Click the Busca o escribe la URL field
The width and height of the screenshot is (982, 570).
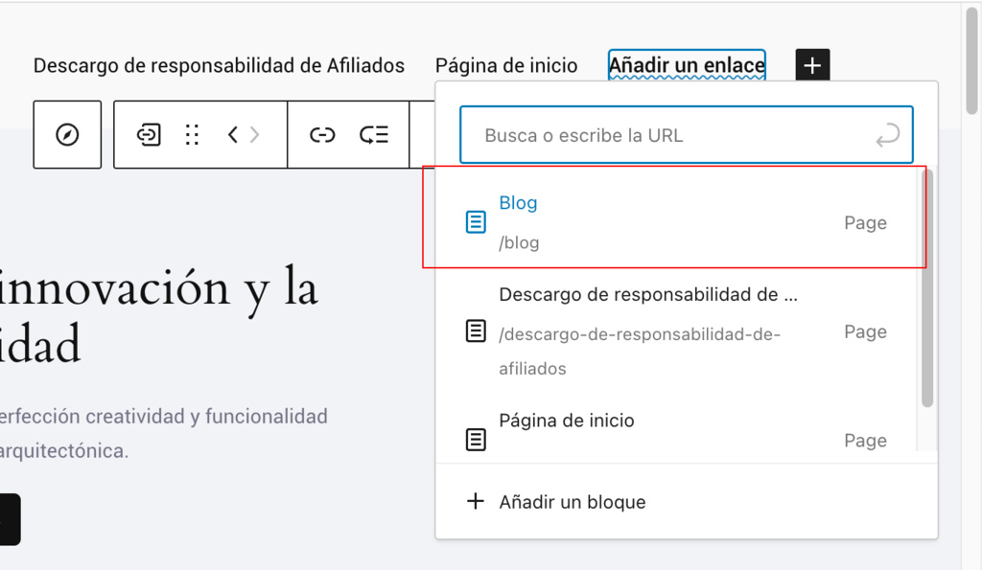[687, 134]
